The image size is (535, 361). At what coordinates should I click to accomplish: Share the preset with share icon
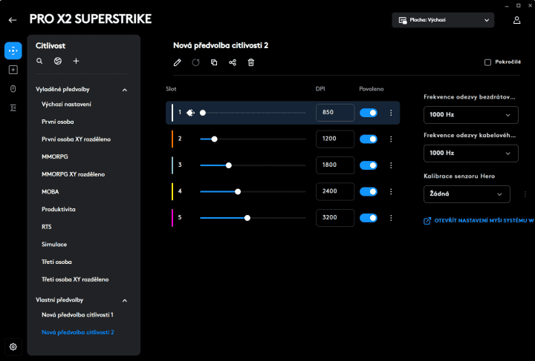[233, 62]
